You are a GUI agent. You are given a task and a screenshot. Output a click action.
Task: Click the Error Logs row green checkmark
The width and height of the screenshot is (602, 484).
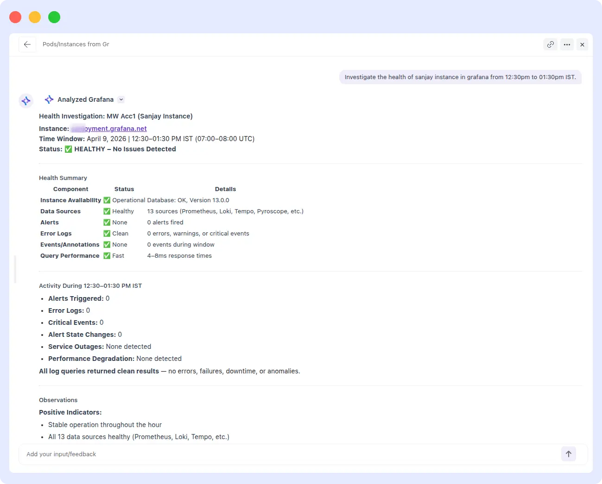point(107,234)
